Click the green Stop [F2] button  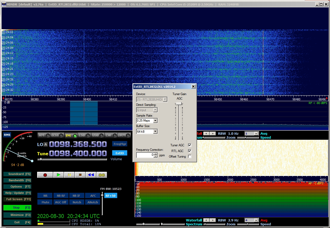click(17, 208)
